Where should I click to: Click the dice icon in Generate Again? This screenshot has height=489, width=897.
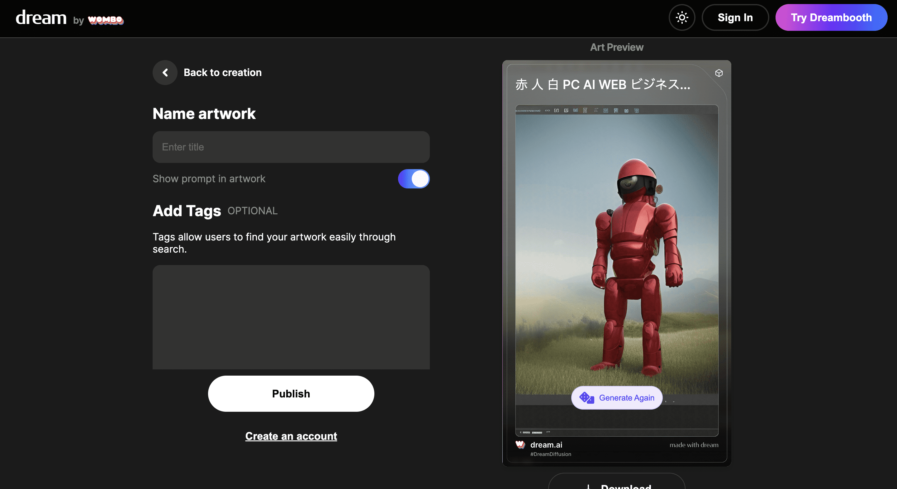[x=586, y=397]
